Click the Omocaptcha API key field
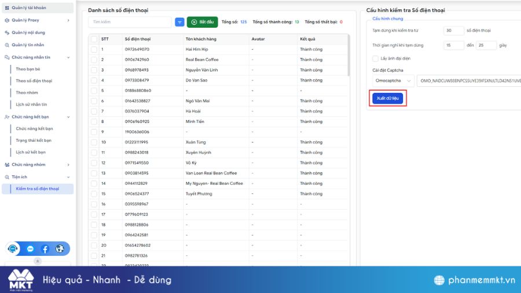521x293 pixels. [x=469, y=80]
